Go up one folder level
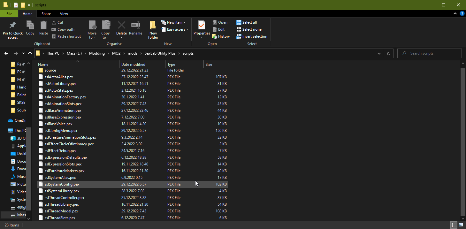The image size is (466, 229). coord(30,53)
